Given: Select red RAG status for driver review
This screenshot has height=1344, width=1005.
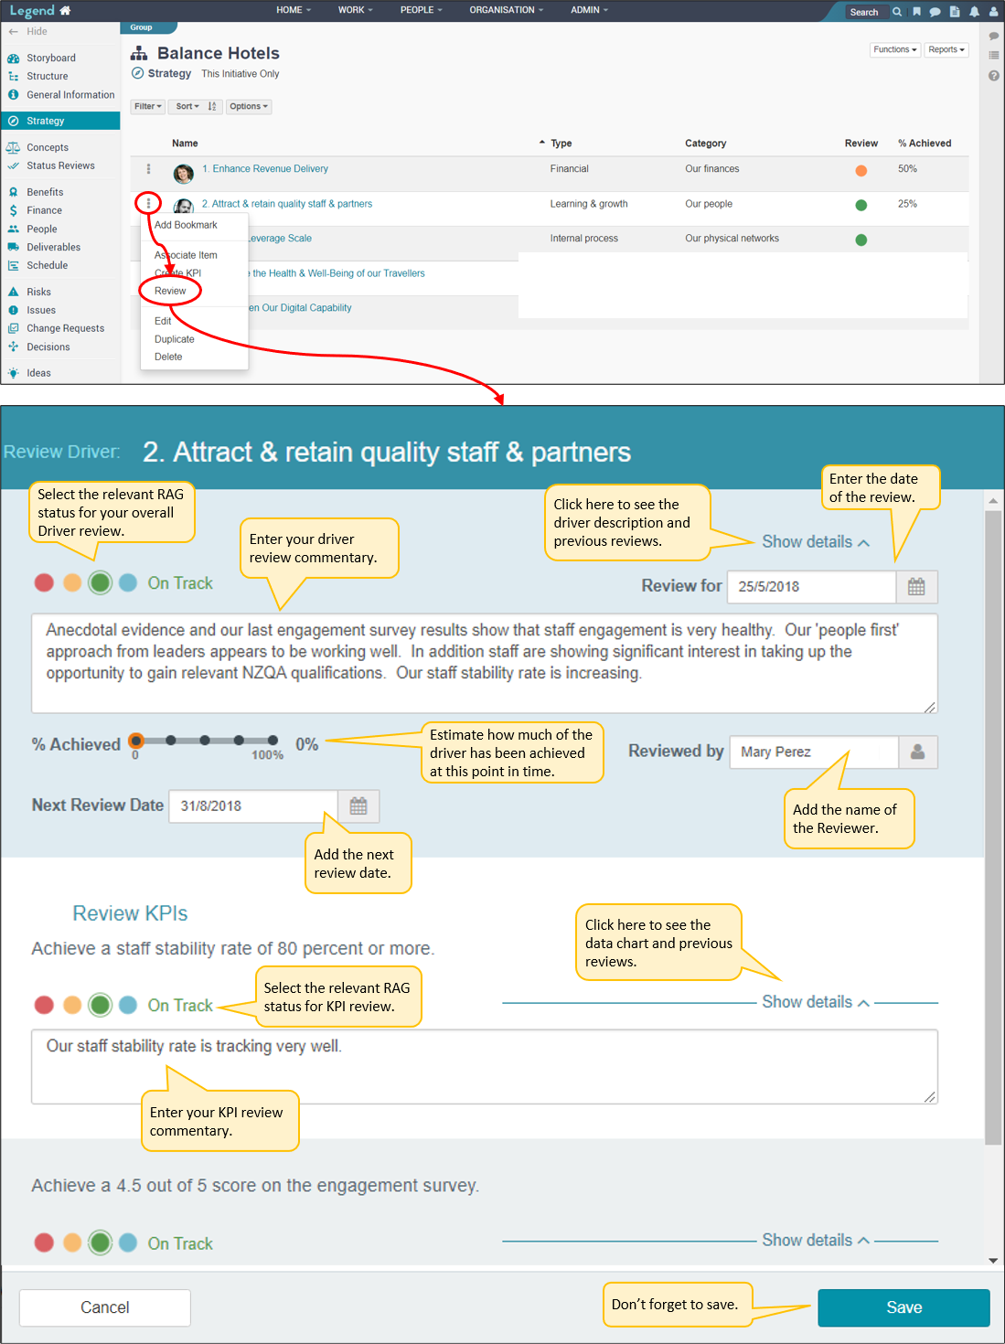Looking at the screenshot, I should 44,582.
